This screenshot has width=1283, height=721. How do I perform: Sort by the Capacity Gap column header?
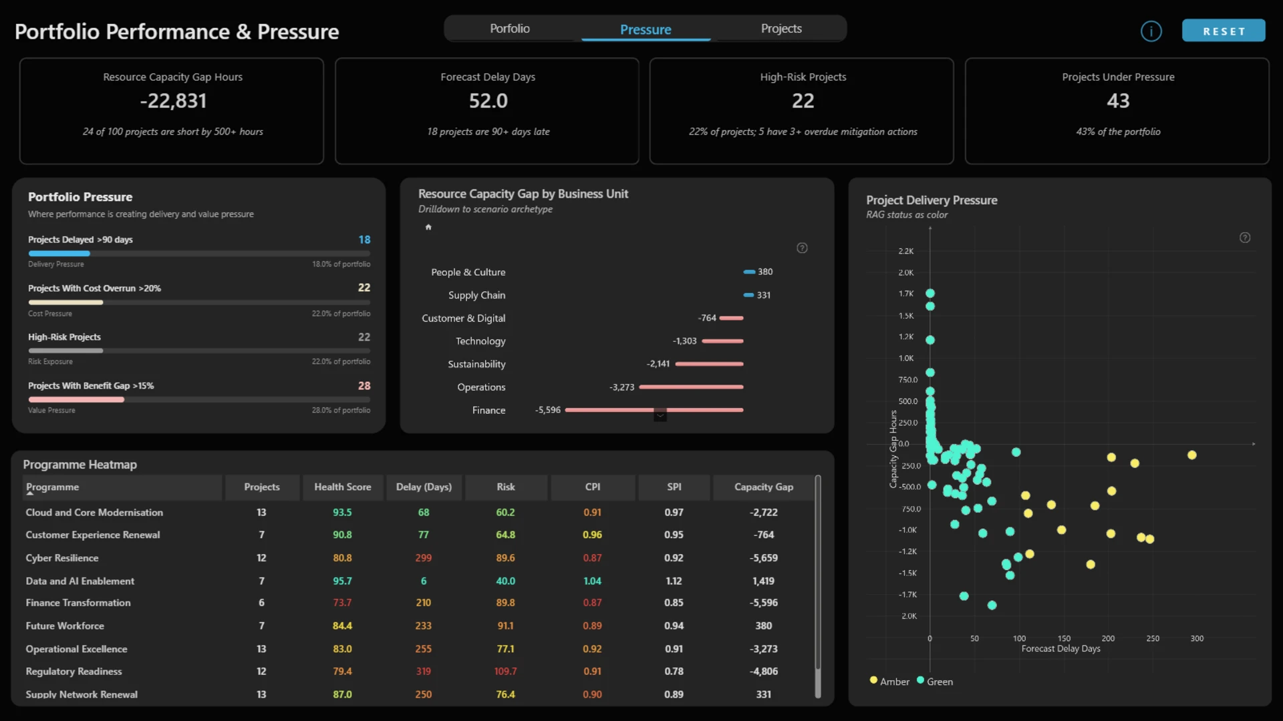(x=764, y=487)
